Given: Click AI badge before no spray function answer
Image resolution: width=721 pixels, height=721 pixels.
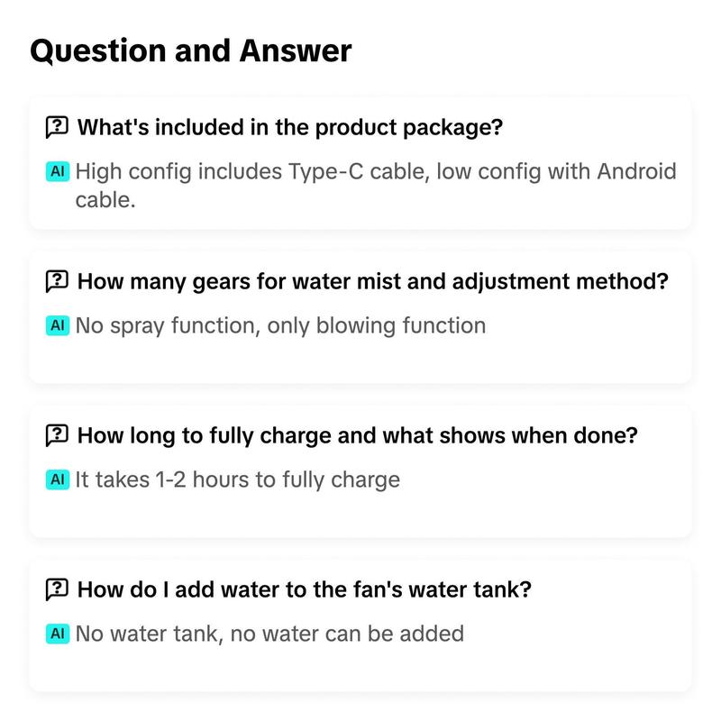Looking at the screenshot, I should [x=58, y=325].
